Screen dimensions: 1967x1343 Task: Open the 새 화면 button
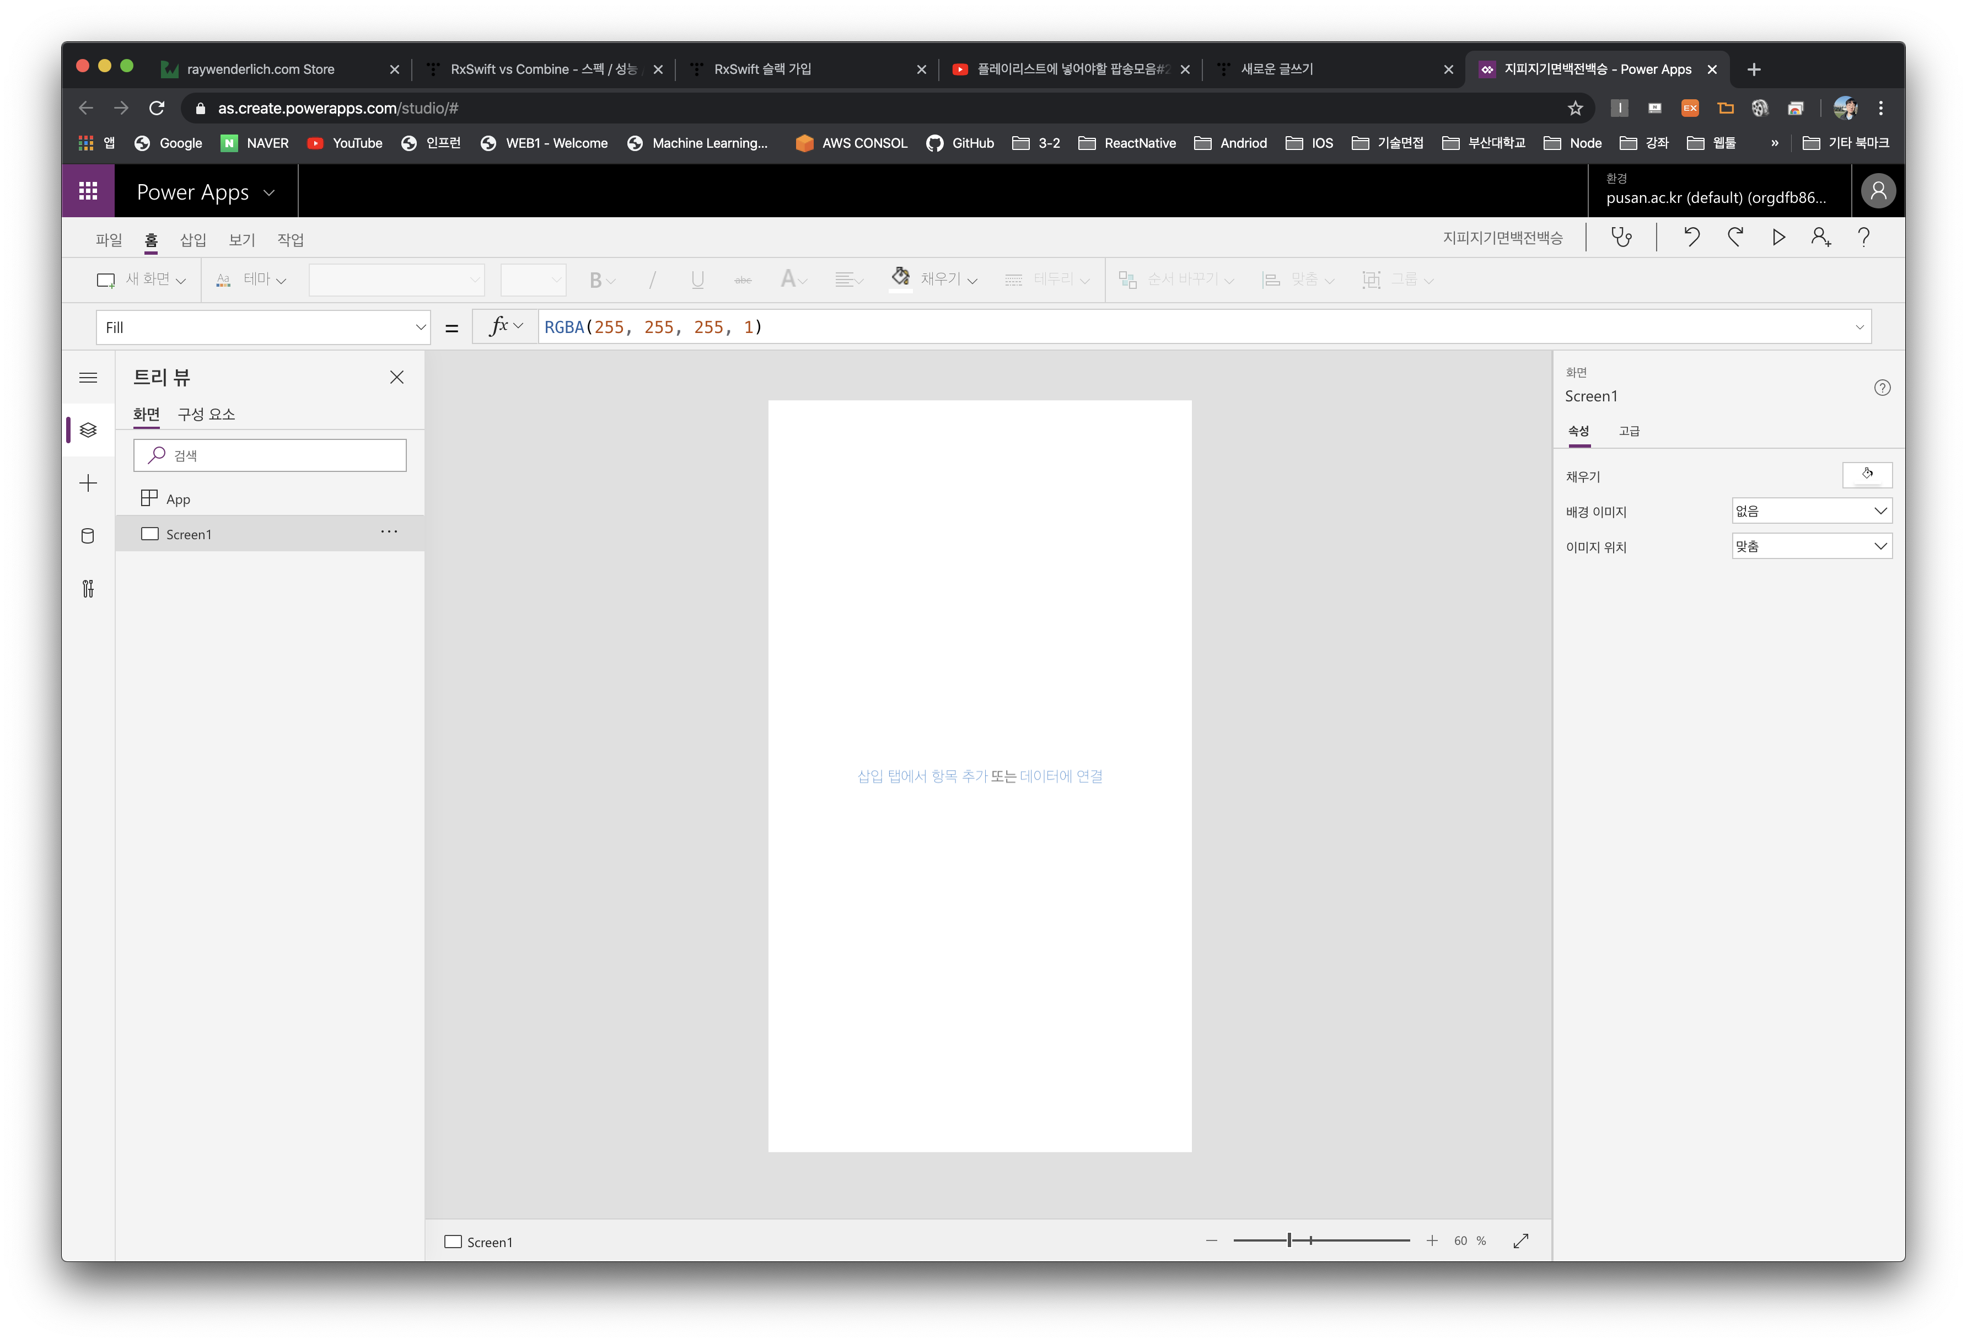[141, 280]
